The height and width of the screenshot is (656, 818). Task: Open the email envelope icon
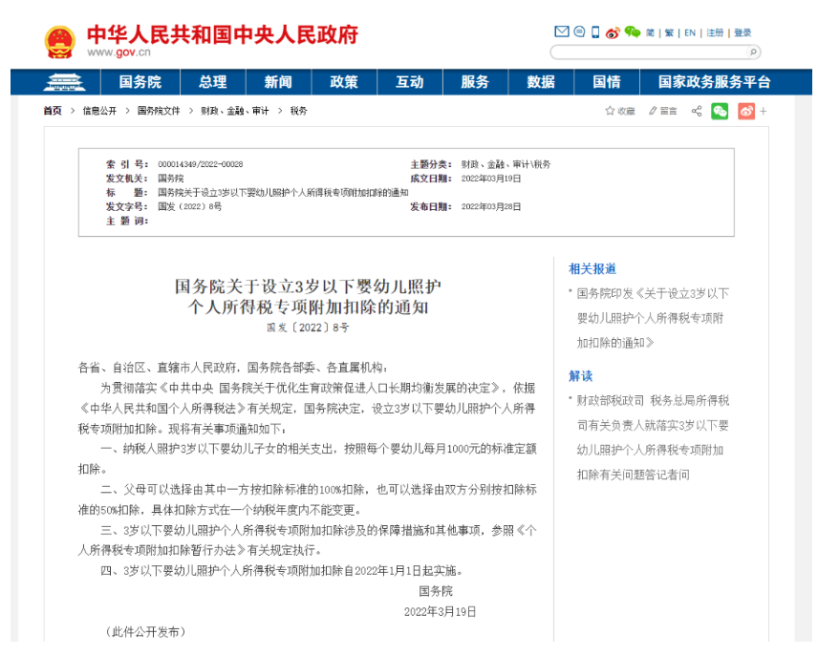pos(561,32)
